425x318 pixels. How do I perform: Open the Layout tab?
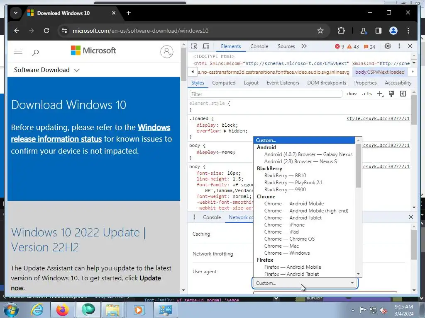[251, 83]
